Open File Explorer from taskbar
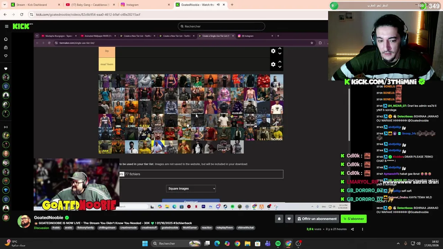 coord(247,243)
